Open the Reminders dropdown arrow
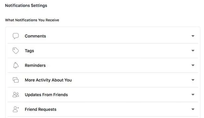The image size is (204, 118). 193,65
